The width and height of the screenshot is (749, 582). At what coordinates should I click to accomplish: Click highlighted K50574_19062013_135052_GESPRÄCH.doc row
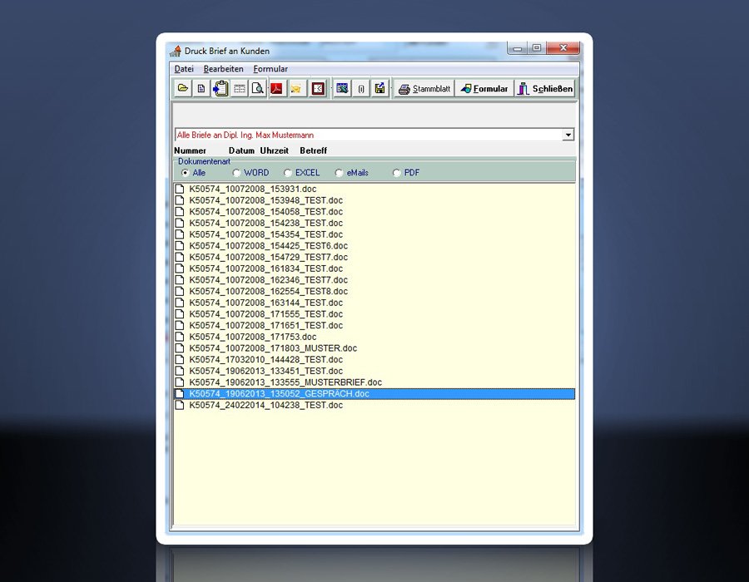[374, 394]
